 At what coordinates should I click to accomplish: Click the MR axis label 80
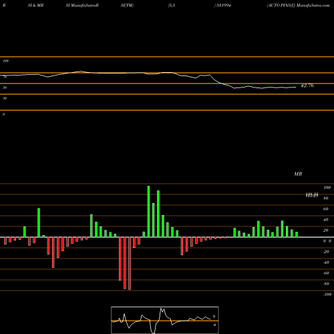pyautogui.click(x=326, y=198)
